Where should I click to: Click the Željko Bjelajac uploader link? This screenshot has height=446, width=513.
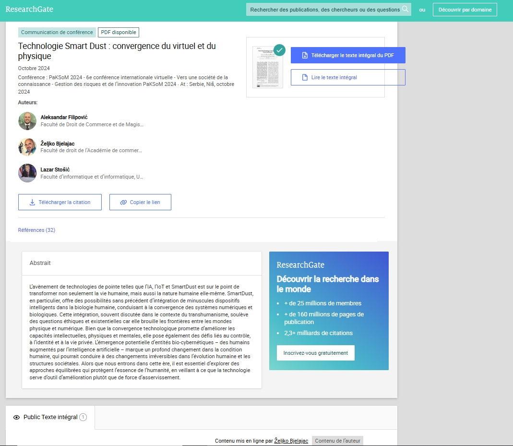291,441
